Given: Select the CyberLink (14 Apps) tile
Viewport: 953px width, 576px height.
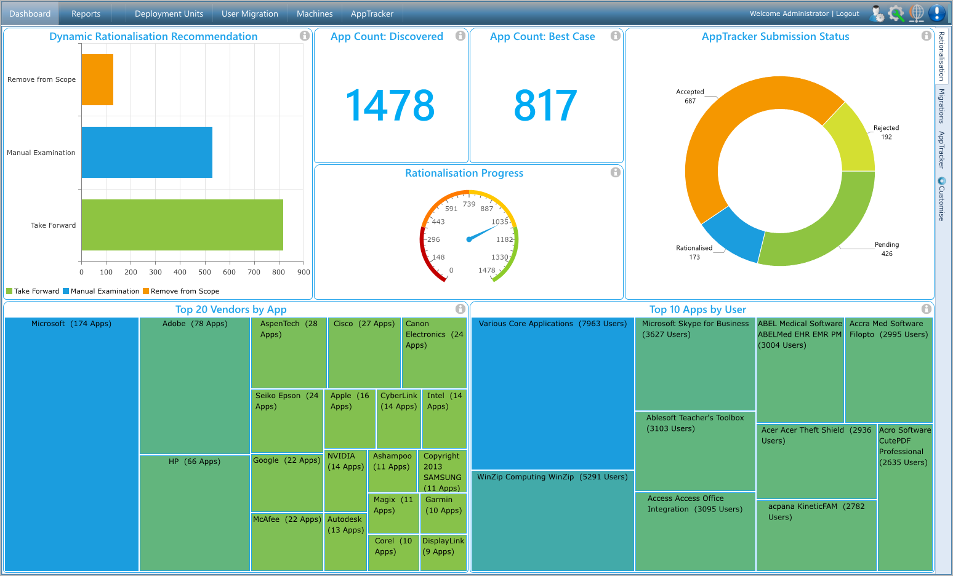Looking at the screenshot, I should (399, 418).
